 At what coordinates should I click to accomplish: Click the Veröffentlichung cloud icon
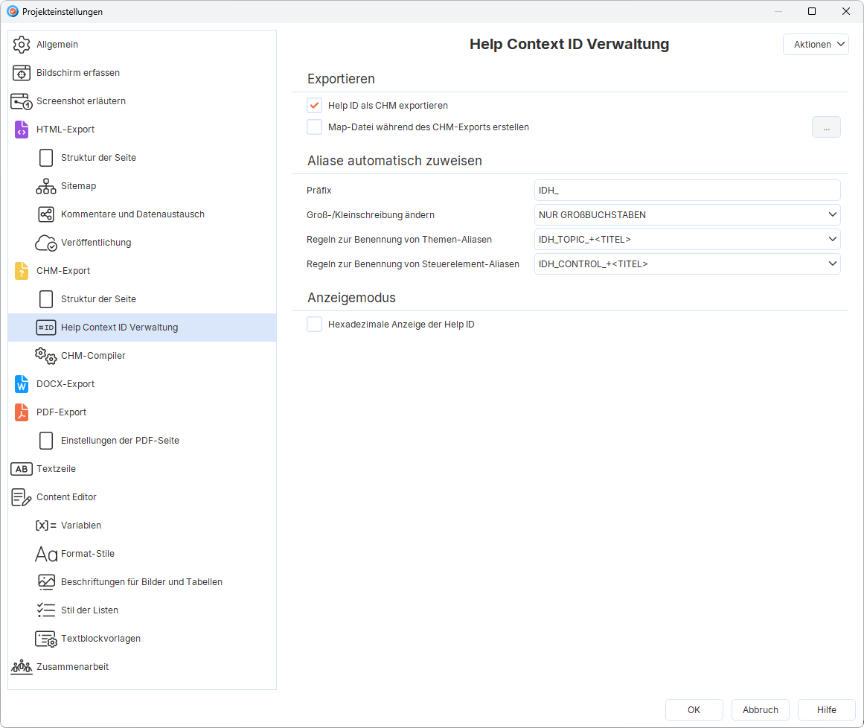(46, 243)
